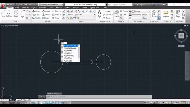190x107 pixels.
Task: Click the 2D Wireframe visual style label
Action: pyautogui.click(x=13, y=26)
